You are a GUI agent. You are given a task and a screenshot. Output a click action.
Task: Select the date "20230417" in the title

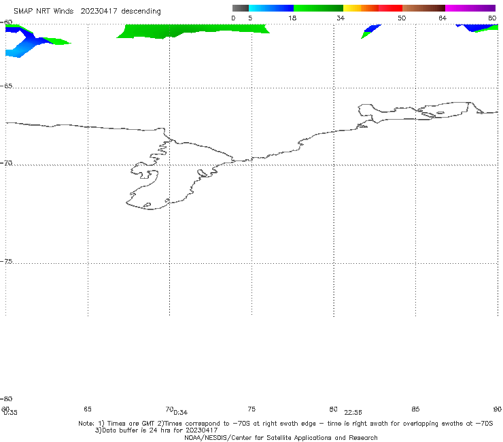coord(99,11)
